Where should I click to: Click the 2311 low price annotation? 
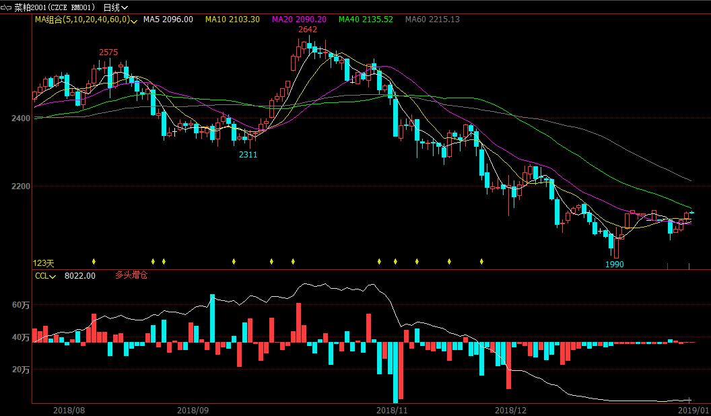pos(248,154)
